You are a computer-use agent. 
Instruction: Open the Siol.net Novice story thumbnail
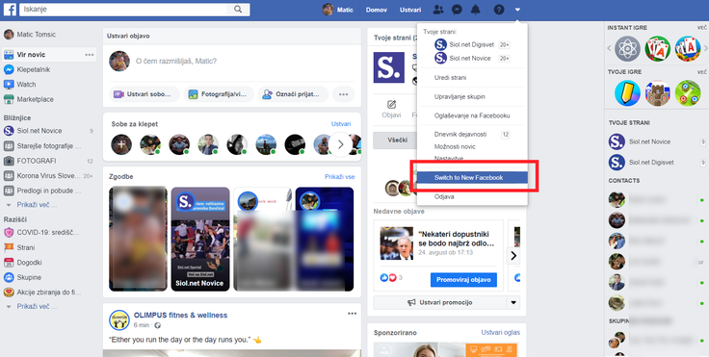coord(200,239)
